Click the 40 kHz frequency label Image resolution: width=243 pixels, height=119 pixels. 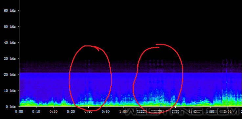pyautogui.click(x=10, y=42)
